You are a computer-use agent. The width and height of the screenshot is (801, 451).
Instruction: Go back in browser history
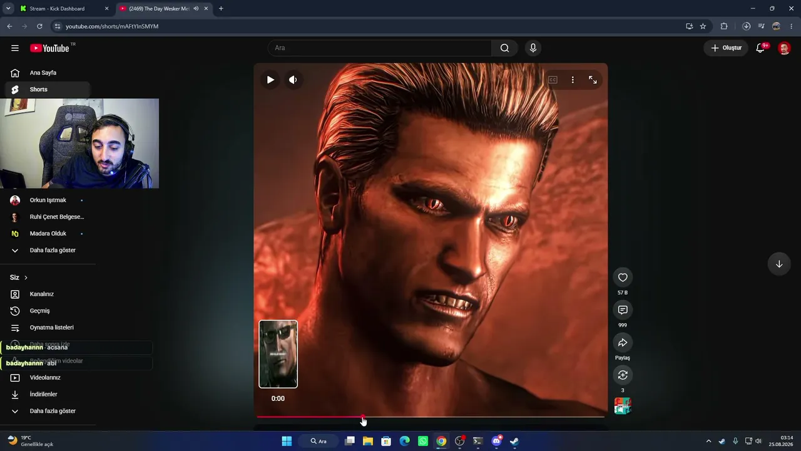click(x=9, y=26)
